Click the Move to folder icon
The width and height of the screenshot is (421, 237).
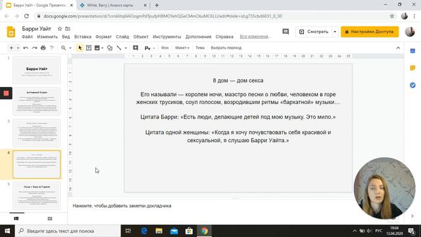(x=68, y=28)
